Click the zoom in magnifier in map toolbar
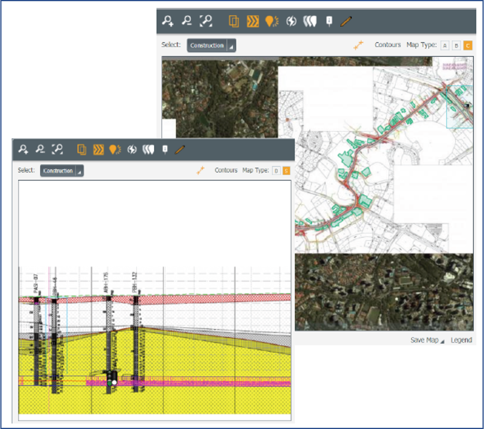Screen dimensions: 484x429 coord(168,21)
